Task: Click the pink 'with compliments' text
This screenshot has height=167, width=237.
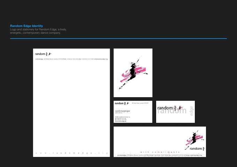Action: [160, 152]
